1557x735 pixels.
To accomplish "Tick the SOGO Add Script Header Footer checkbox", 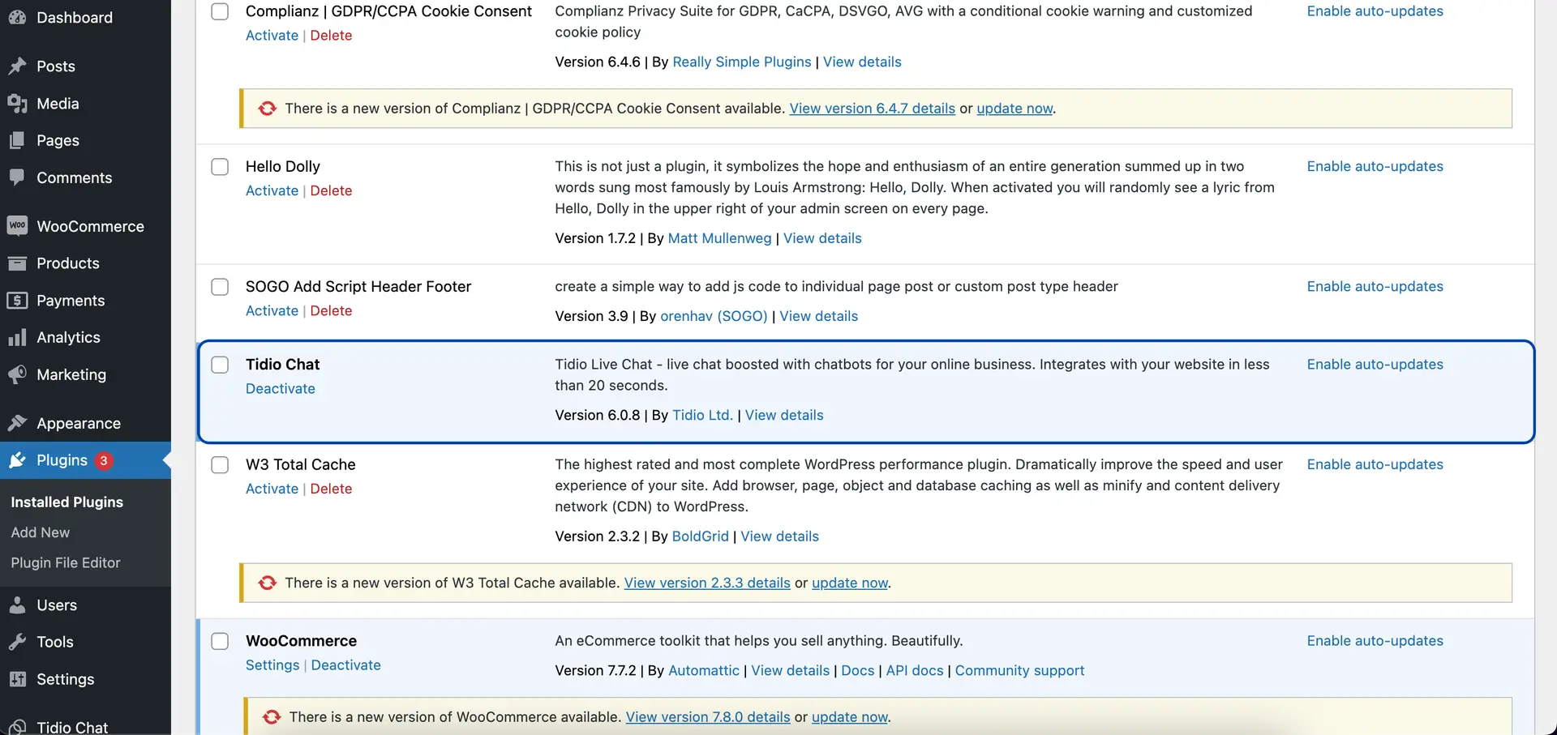I will click(220, 287).
